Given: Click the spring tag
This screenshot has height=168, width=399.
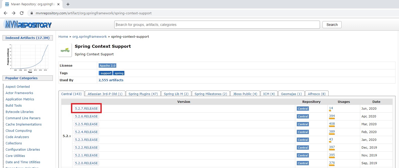Looking at the screenshot, I should point(119,73).
